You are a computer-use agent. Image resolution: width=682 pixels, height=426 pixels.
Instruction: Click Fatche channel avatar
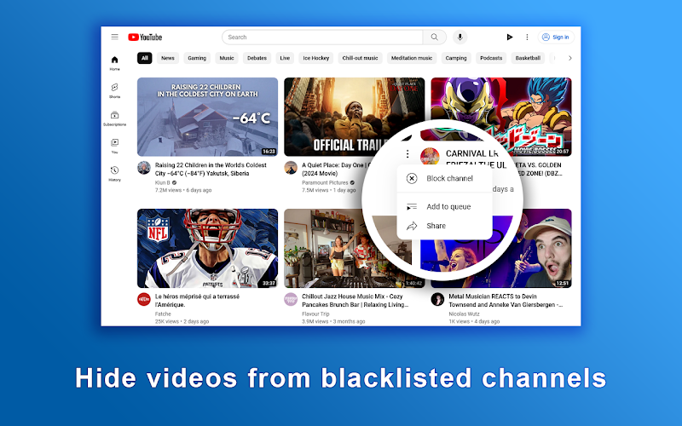pos(144,299)
